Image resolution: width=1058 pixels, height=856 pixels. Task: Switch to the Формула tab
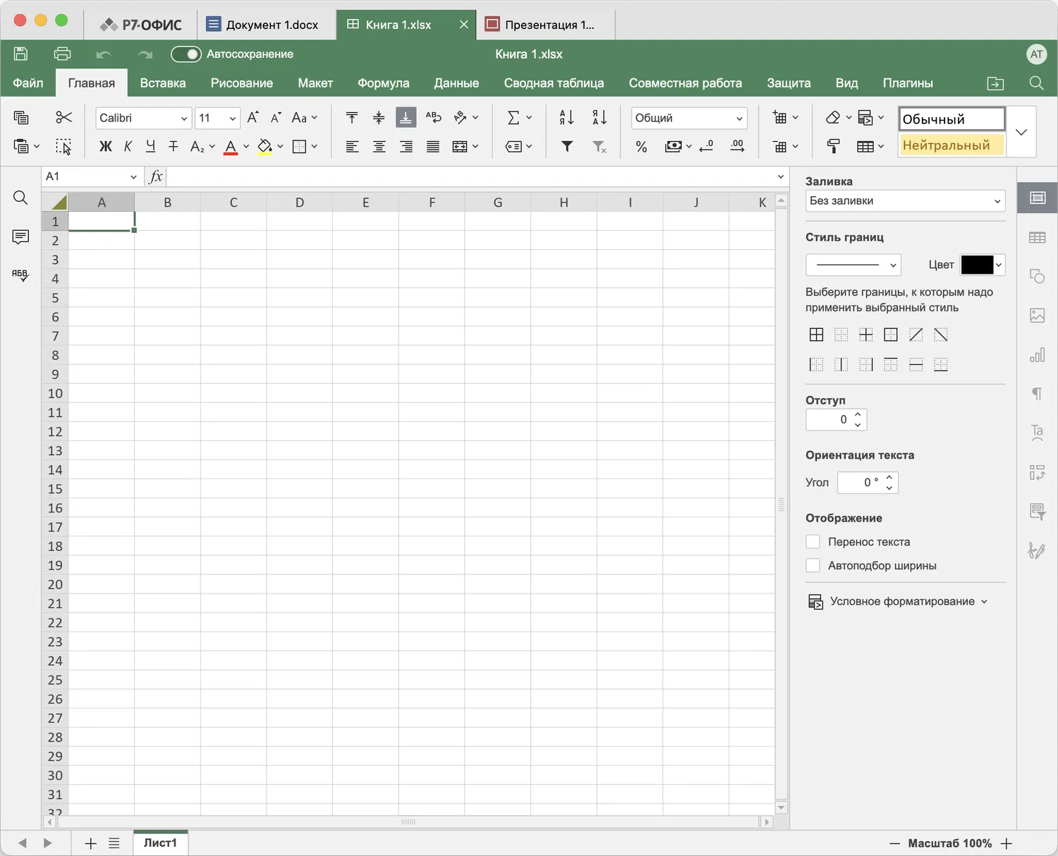[x=384, y=83]
